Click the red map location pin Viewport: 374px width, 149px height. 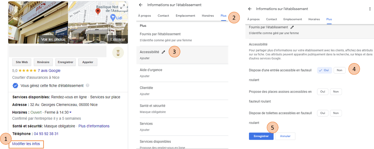(98, 11)
